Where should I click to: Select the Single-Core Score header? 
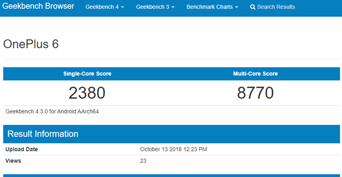(87, 74)
